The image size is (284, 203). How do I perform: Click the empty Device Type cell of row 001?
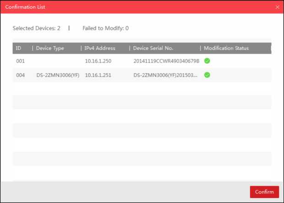tap(57, 61)
